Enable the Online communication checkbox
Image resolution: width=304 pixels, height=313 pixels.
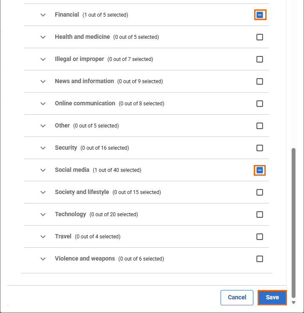[260, 104]
